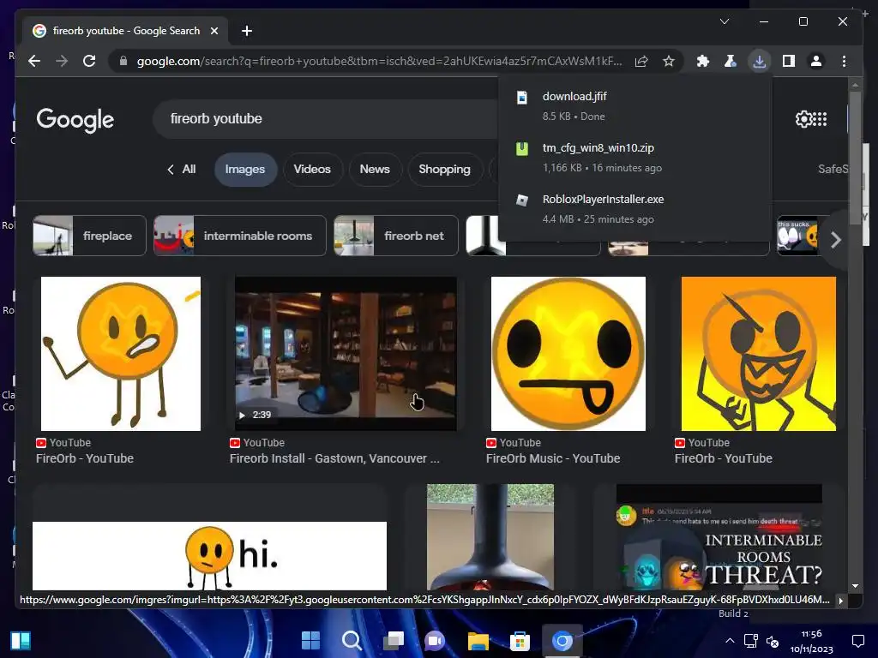This screenshot has width=878, height=658.
Task: Open the profile avatar icon
Action: tap(816, 61)
